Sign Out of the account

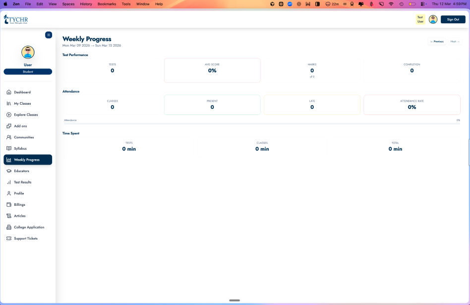tap(453, 19)
